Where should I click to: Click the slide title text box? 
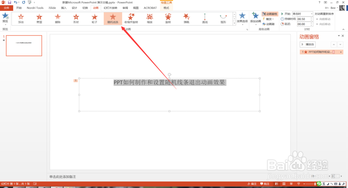tap(169, 95)
